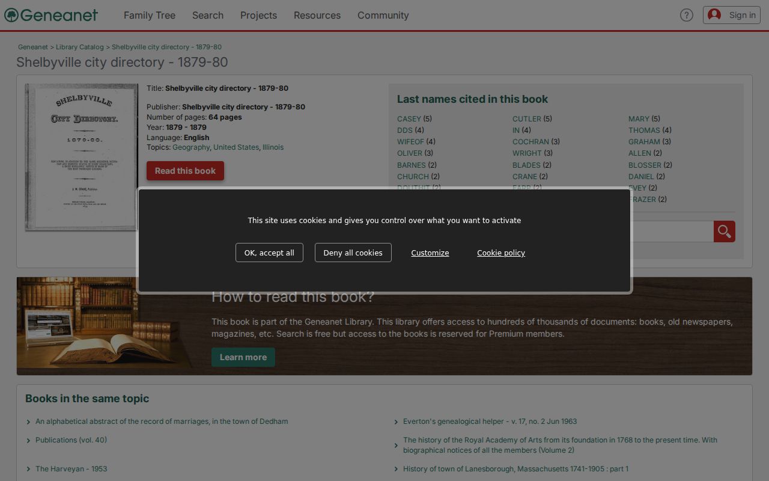The image size is (769, 481).
Task: Open the Family Tree menu
Action: [x=150, y=15]
